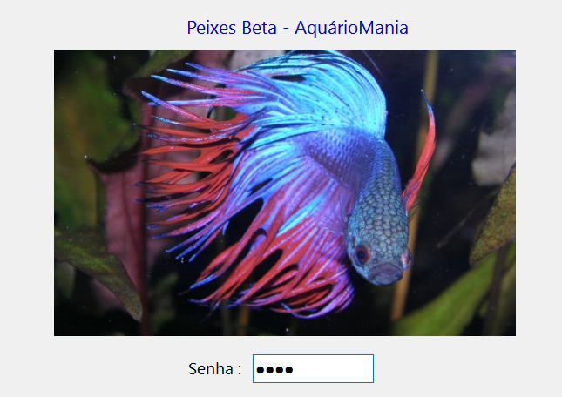Click the betta fish's eye

[x=362, y=254]
